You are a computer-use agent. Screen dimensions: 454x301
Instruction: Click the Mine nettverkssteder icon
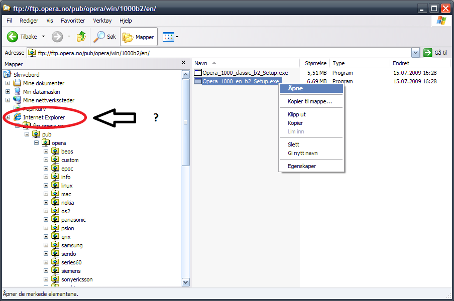18,100
